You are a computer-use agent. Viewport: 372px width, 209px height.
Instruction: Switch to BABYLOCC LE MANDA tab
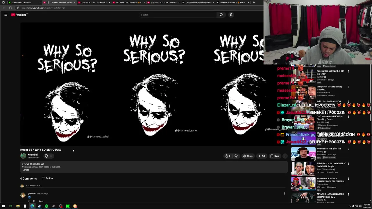coord(128,2)
